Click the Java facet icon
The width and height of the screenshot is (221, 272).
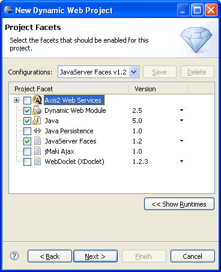coord(37,121)
